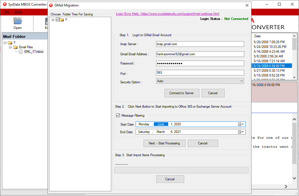The image size is (299, 196).
Task: Collapse the F: node in Mail Folder panel
Action: click(5, 43)
